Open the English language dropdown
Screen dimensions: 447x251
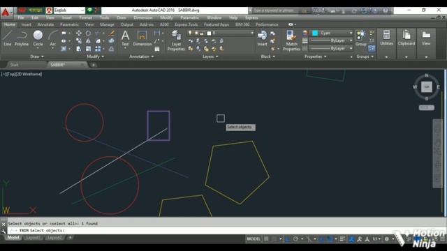(69, 10)
